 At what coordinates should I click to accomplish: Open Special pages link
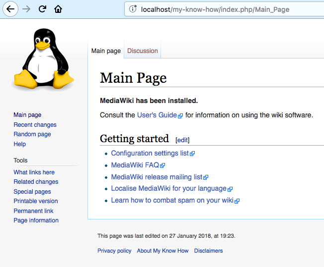pos(32,192)
